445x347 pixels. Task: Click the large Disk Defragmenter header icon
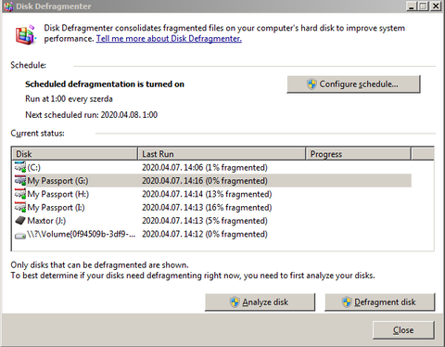(x=25, y=35)
